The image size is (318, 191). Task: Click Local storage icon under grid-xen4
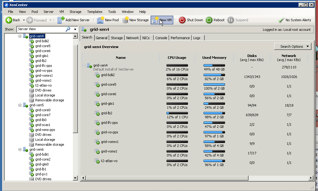(31, 95)
